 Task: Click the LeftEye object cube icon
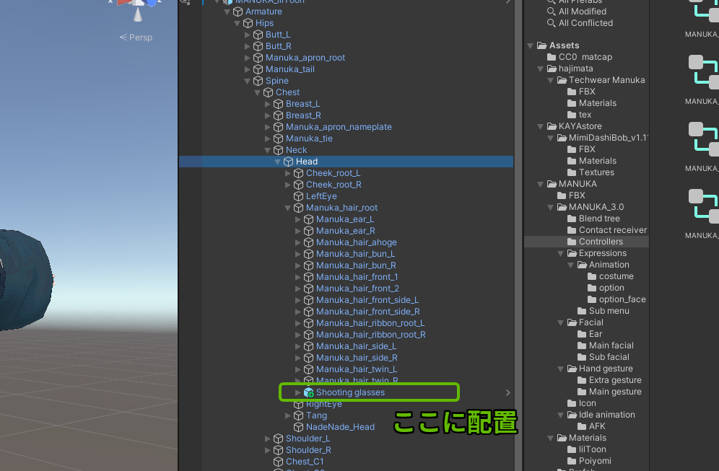(298, 196)
